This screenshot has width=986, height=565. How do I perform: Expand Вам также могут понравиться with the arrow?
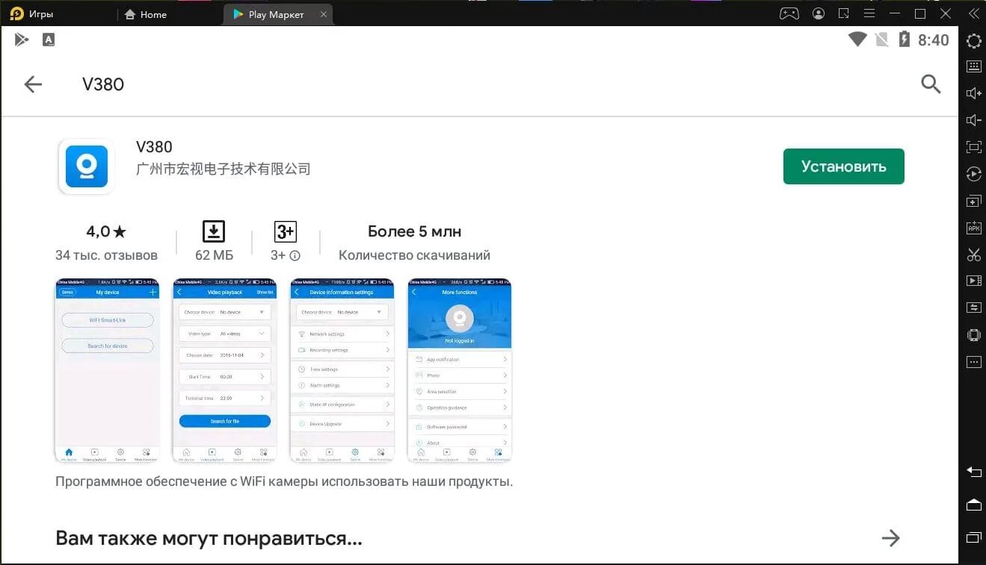pyautogui.click(x=890, y=538)
